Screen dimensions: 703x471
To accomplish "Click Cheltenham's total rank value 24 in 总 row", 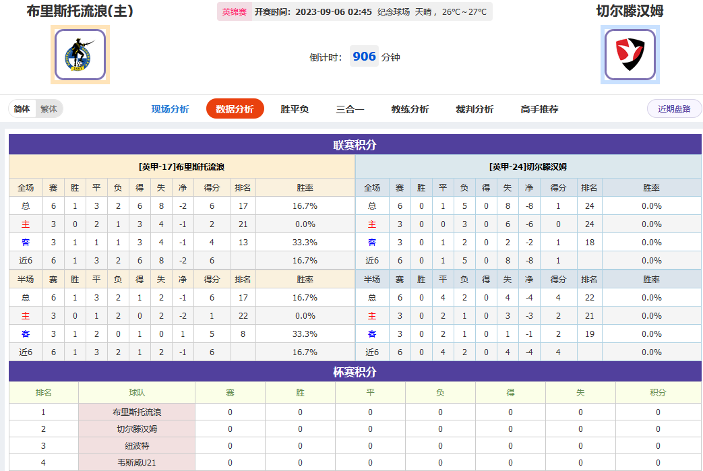I will point(590,206).
